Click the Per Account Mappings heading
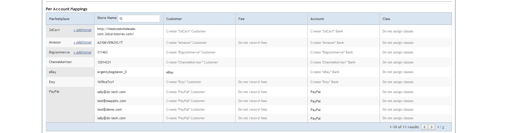This screenshot has width=515, height=133. click(x=67, y=9)
